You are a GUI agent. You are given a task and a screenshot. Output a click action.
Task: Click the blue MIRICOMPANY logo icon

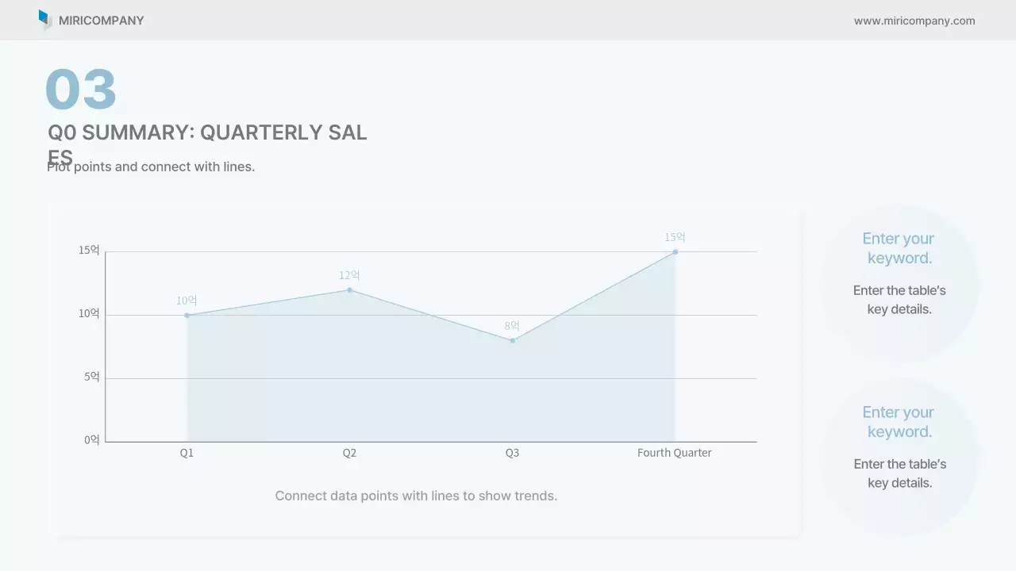click(x=44, y=19)
